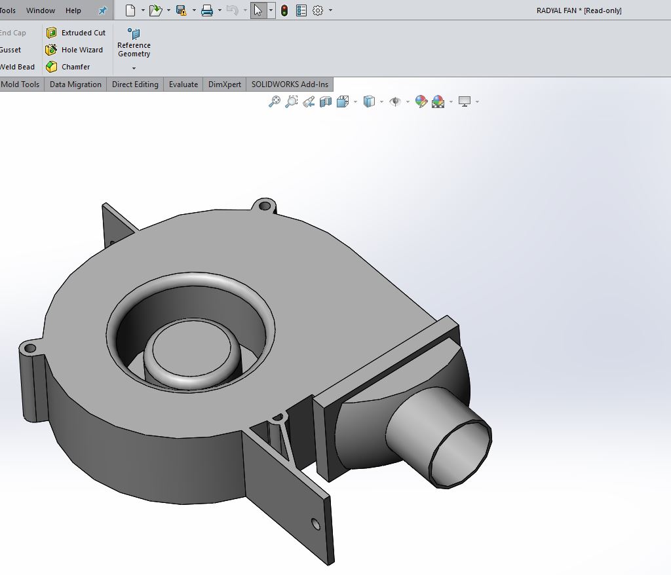The width and height of the screenshot is (671, 575).
Task: Open the Tools menu
Action: (8, 10)
